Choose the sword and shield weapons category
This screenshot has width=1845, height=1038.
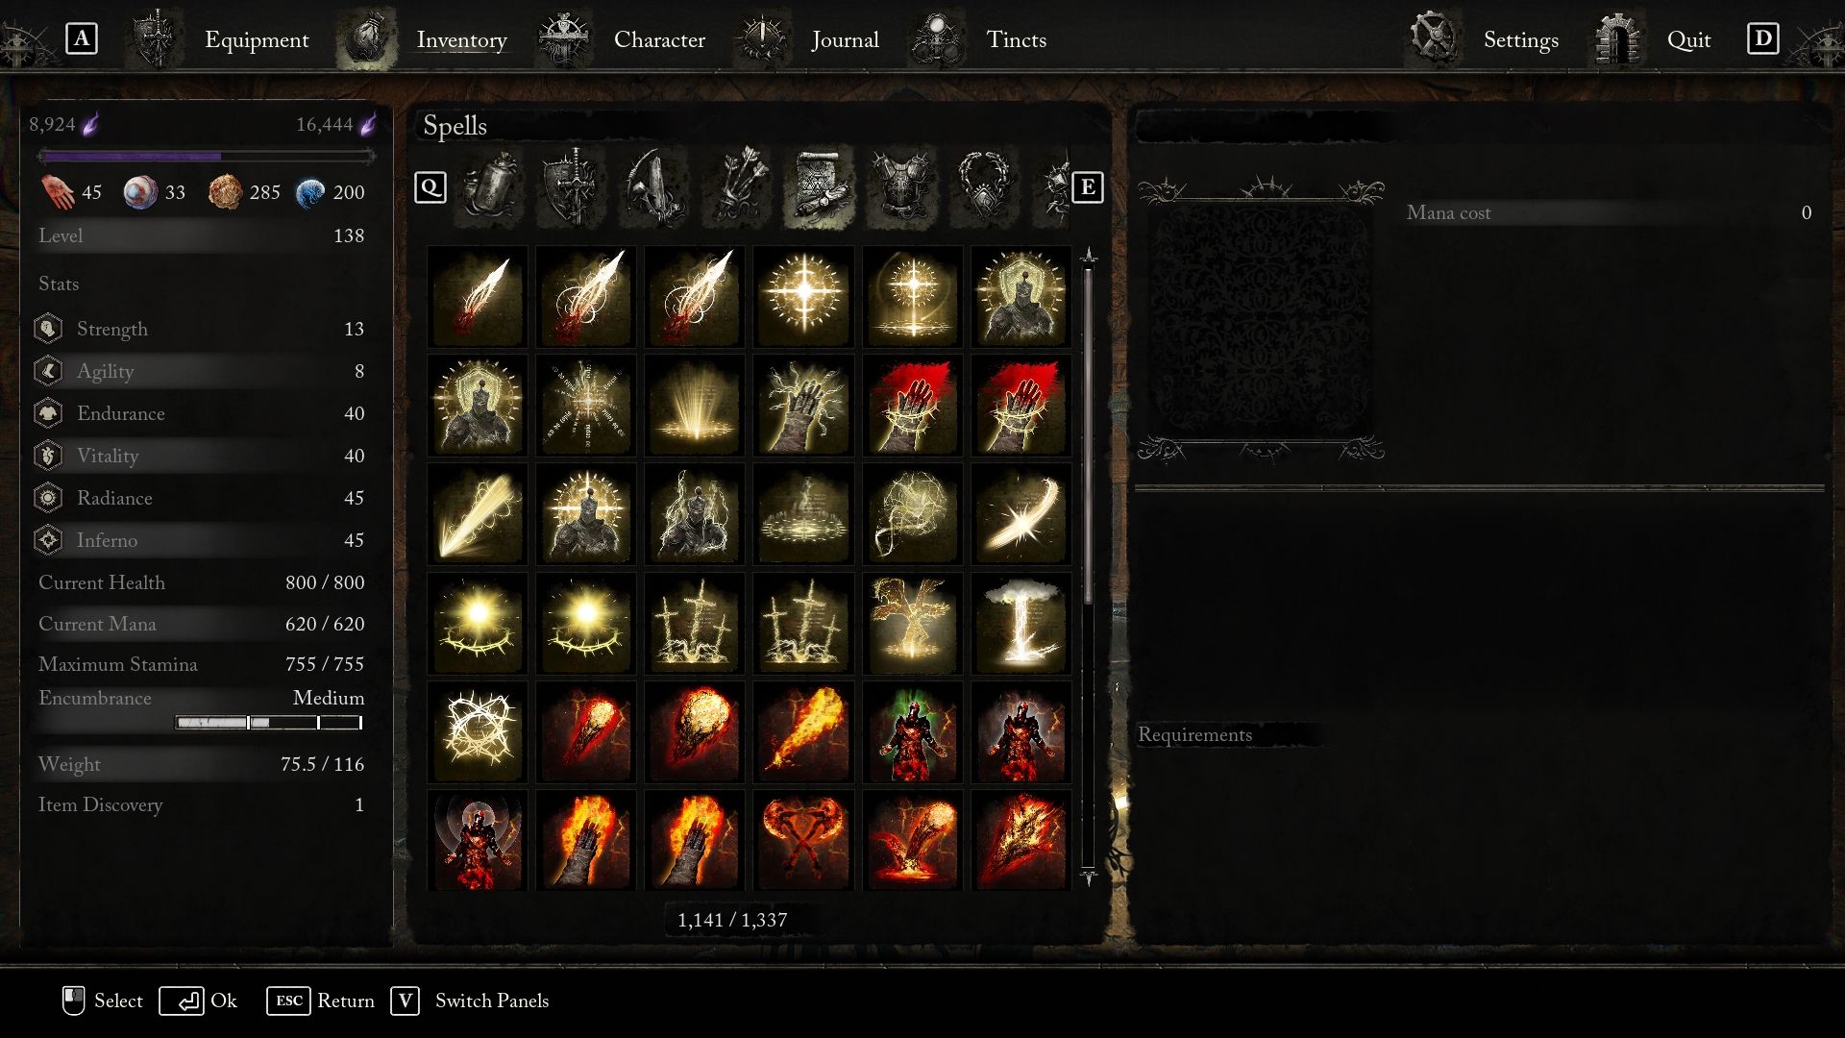coord(572,186)
